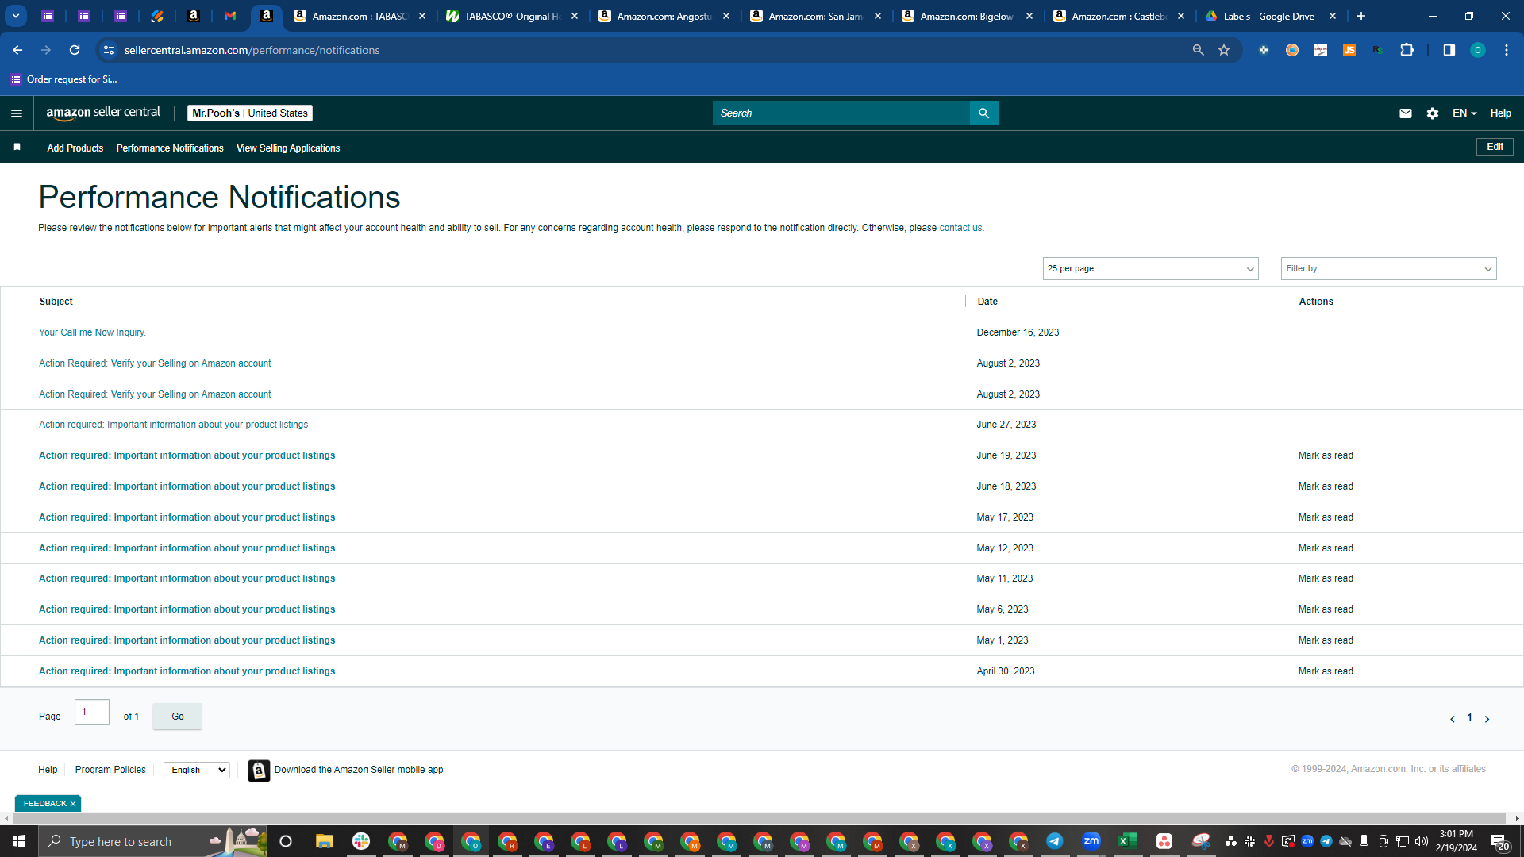Open the June 27, 2023 product listings notification
Image resolution: width=1524 pixels, height=857 pixels.
tap(173, 425)
